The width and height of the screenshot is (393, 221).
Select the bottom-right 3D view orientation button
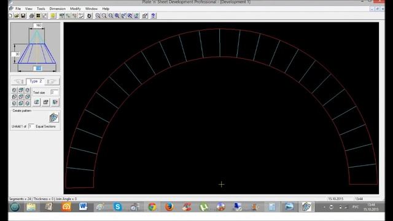(27, 103)
